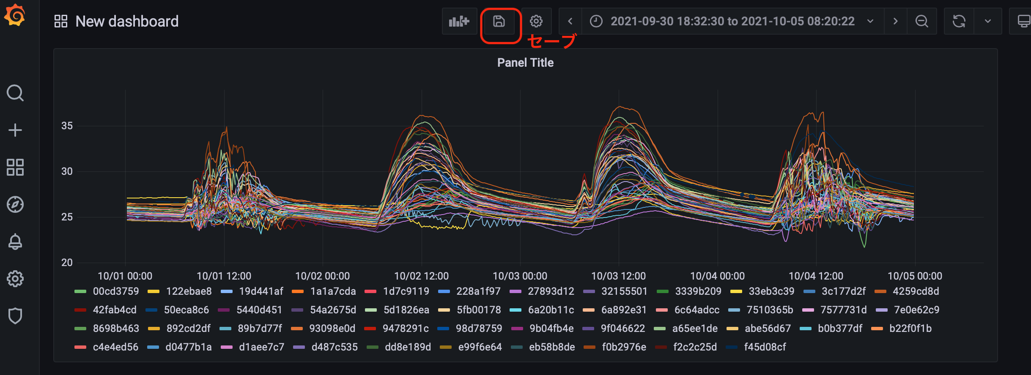Select legend entry 7e0e62c9

coord(916,310)
